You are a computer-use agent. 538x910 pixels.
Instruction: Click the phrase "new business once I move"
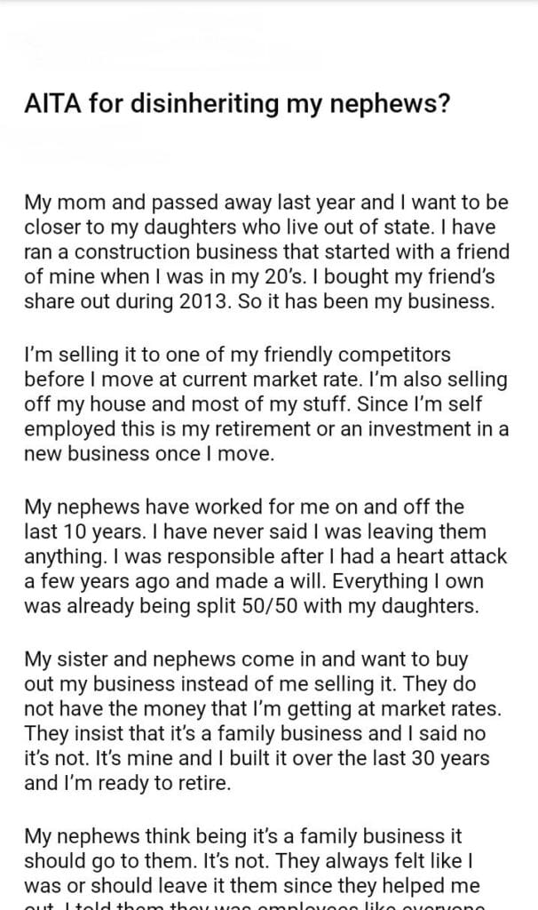tap(140, 454)
